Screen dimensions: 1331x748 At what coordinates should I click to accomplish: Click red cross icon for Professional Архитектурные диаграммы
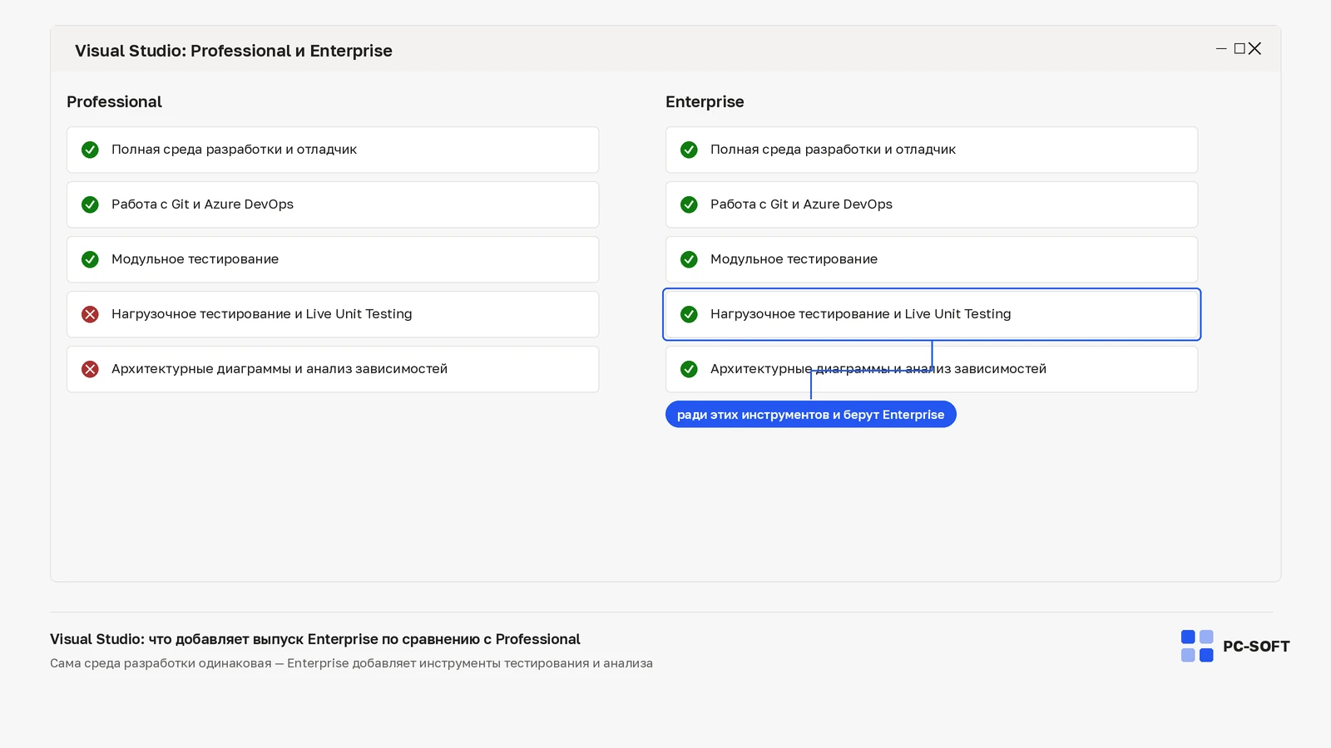(x=90, y=369)
